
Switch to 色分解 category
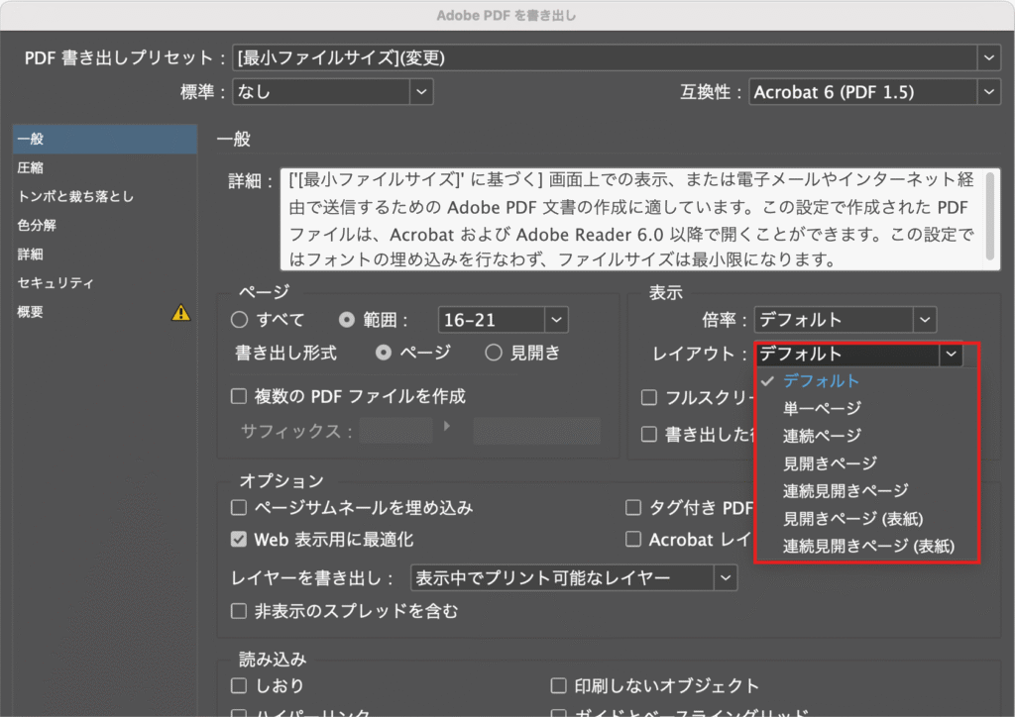pos(105,226)
